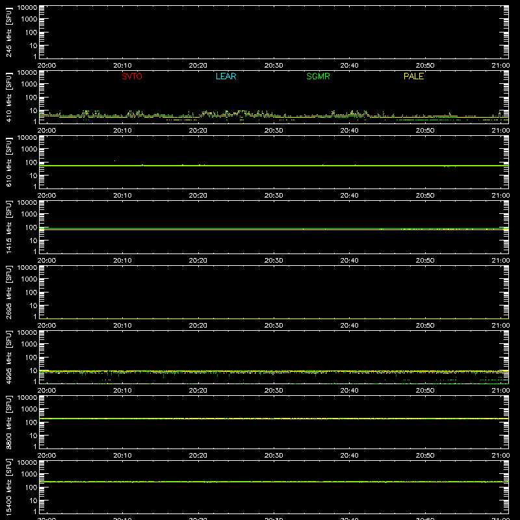Select the 410 MHz [SFU] axis title
The image size is (520, 520).
(x=8, y=97)
